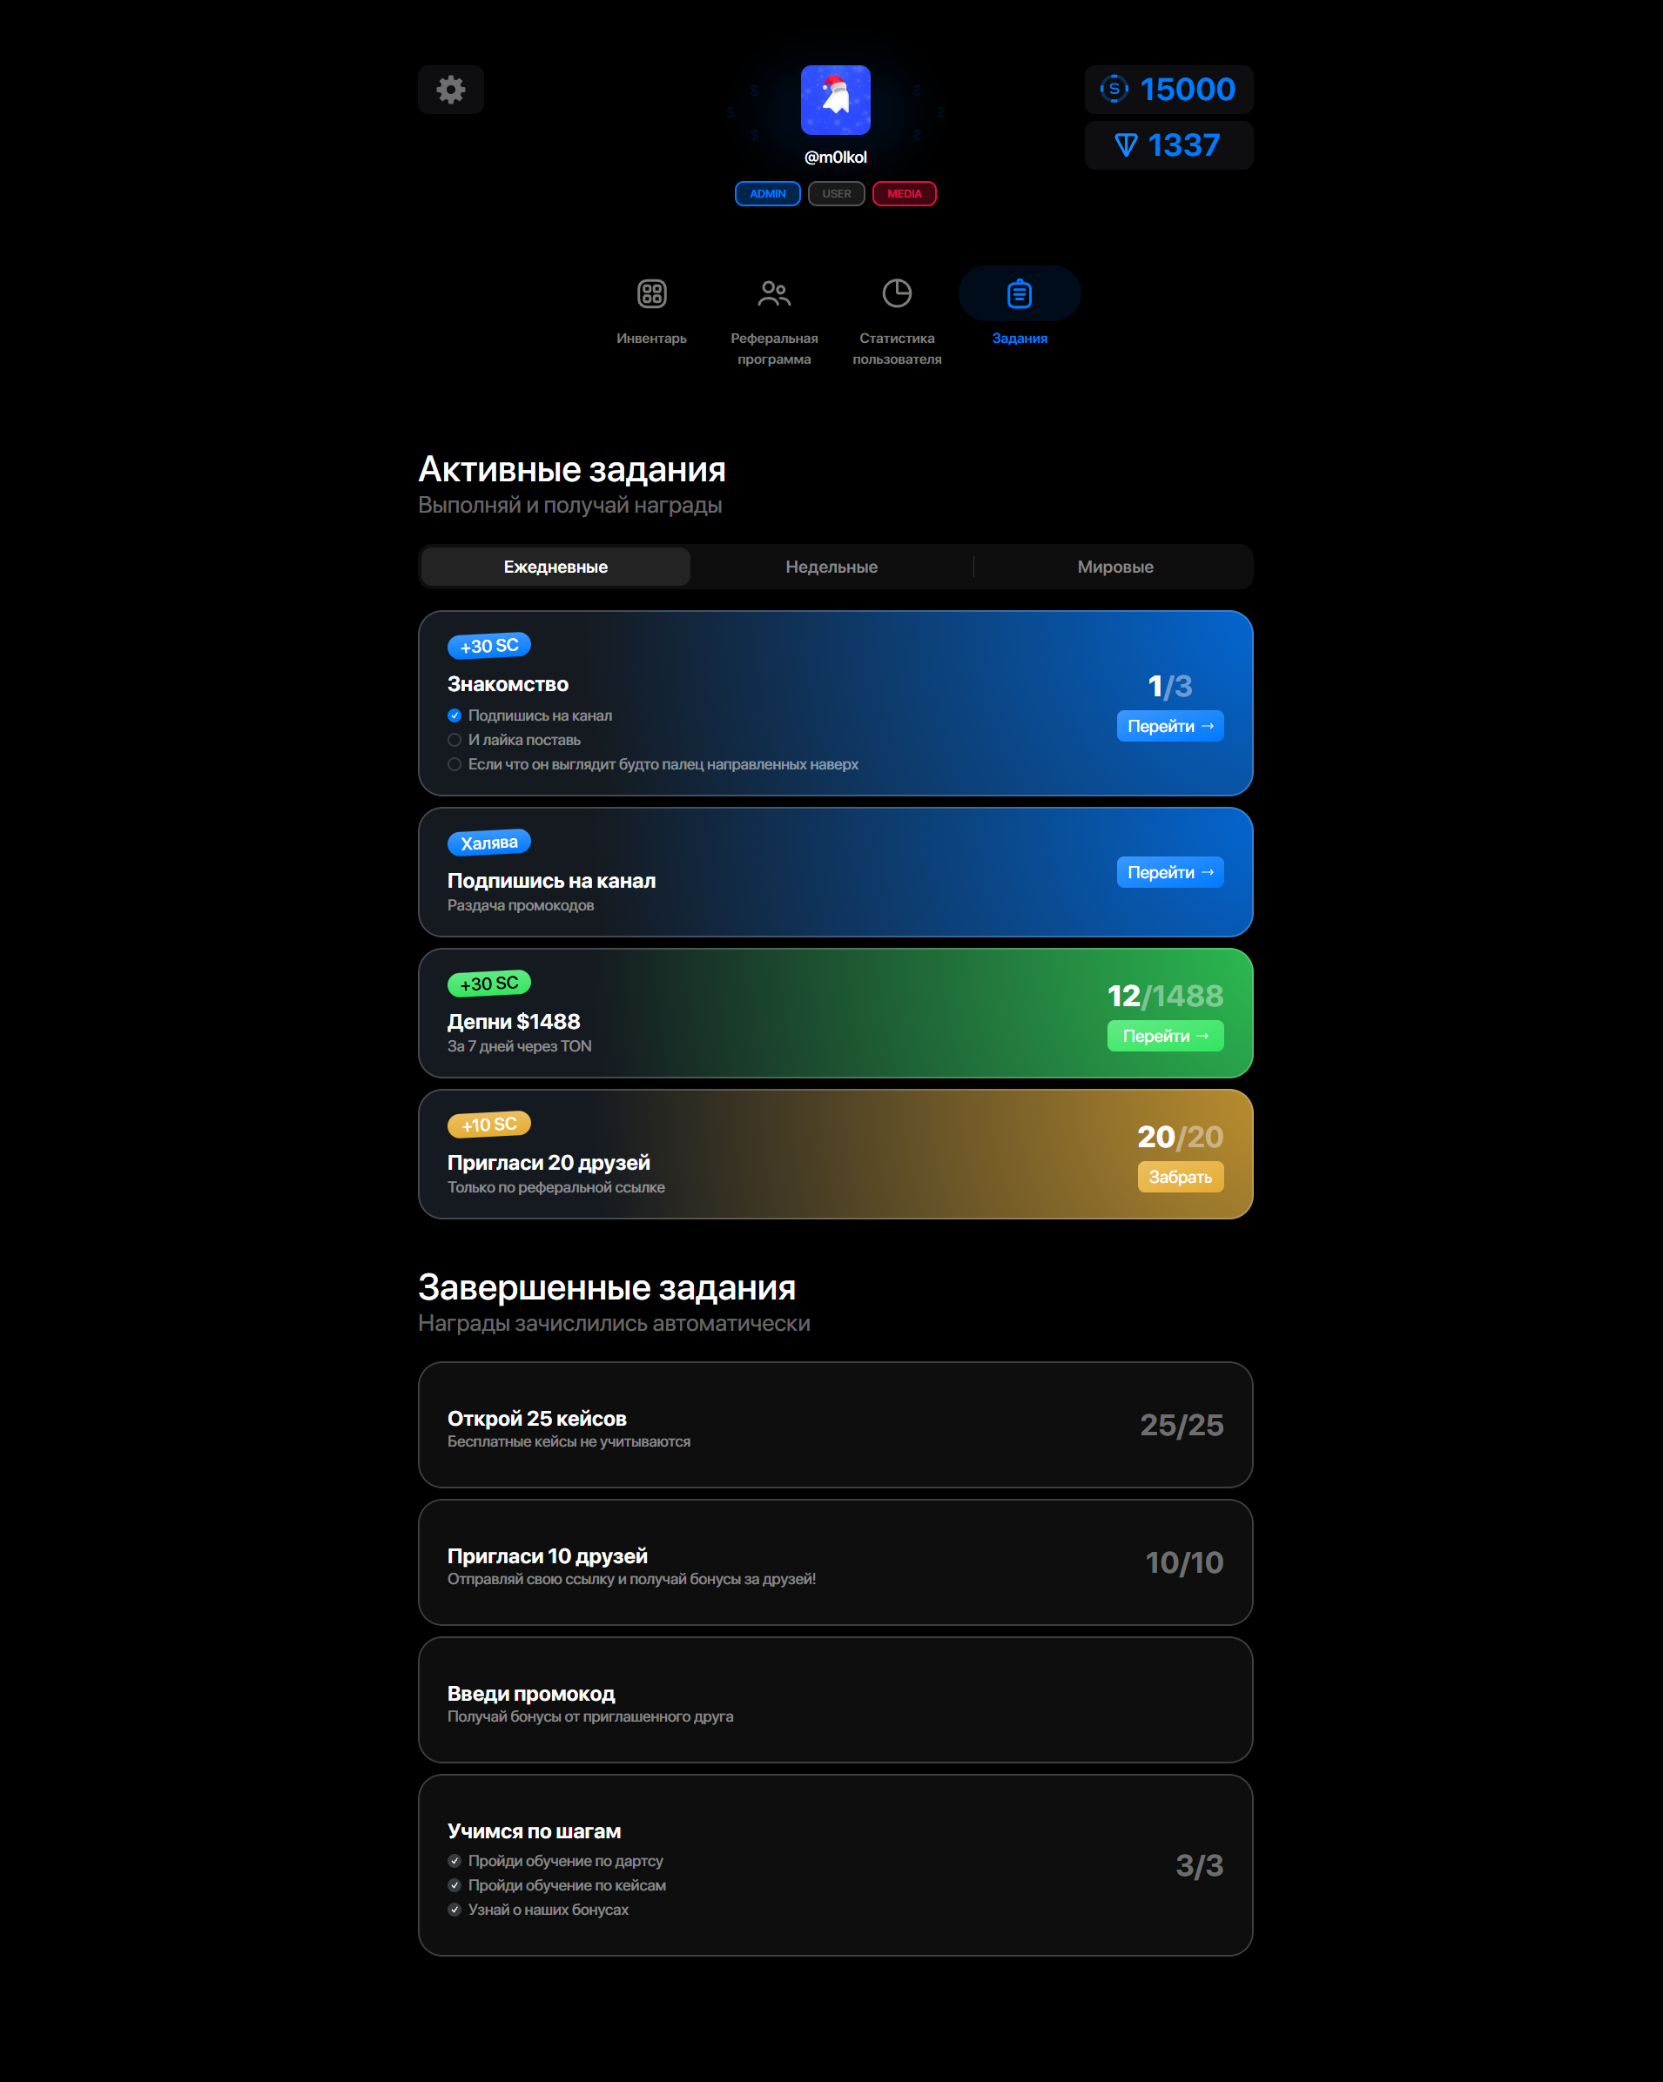Click the 1/3 progress counter
Screen dimensions: 1663x2082
[1170, 687]
